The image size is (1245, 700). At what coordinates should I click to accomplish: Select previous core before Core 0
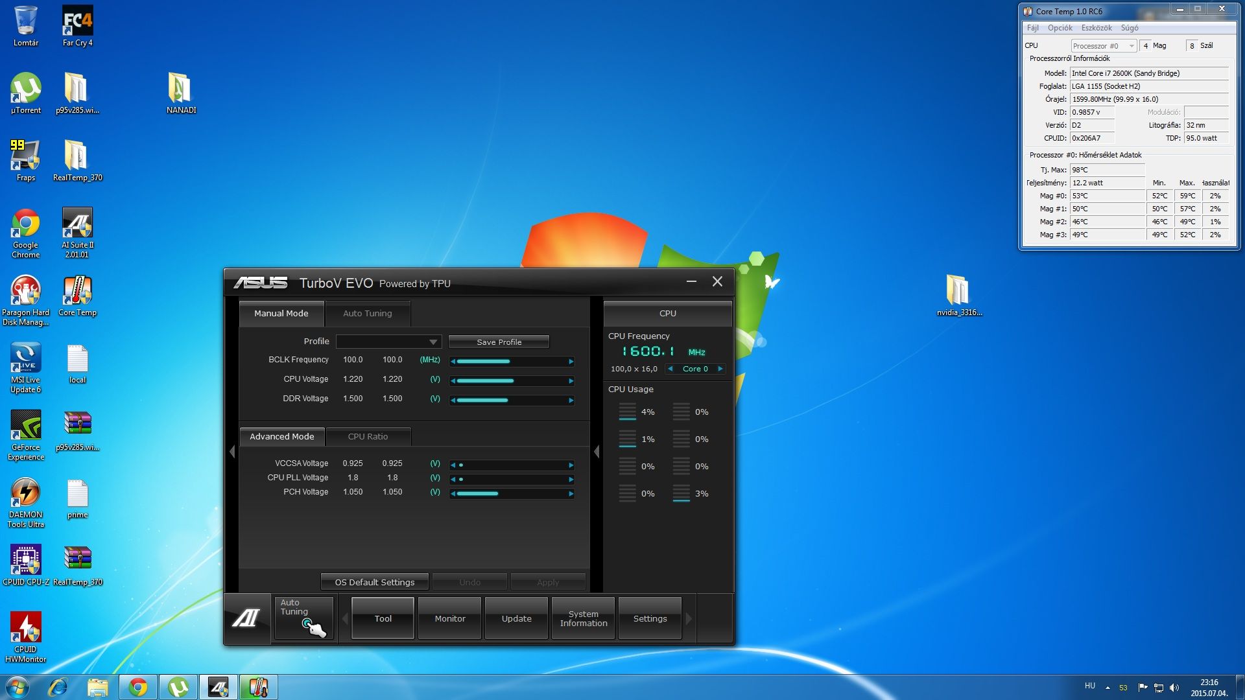[x=670, y=369]
